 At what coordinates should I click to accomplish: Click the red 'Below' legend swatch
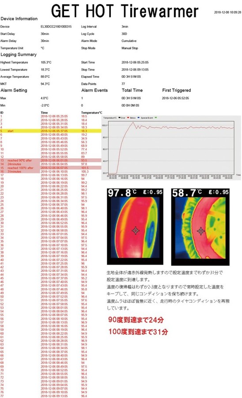coord(128,118)
